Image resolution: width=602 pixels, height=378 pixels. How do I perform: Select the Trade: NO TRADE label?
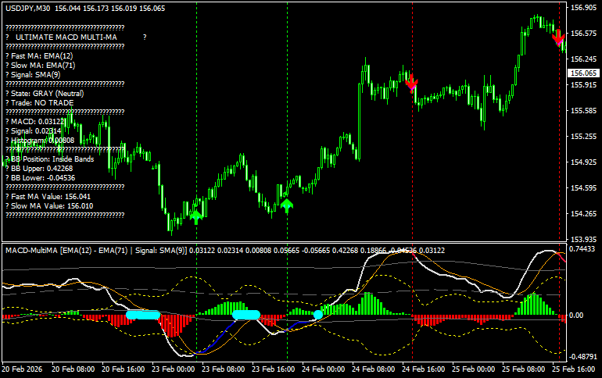click(42, 102)
